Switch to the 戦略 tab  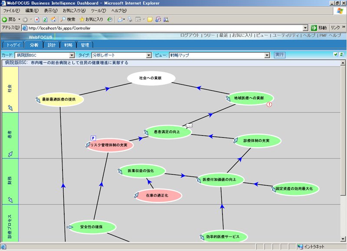point(68,45)
